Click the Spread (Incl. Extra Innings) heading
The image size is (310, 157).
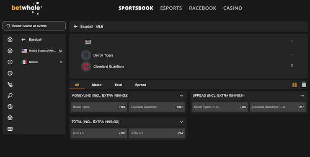[x=218, y=96]
